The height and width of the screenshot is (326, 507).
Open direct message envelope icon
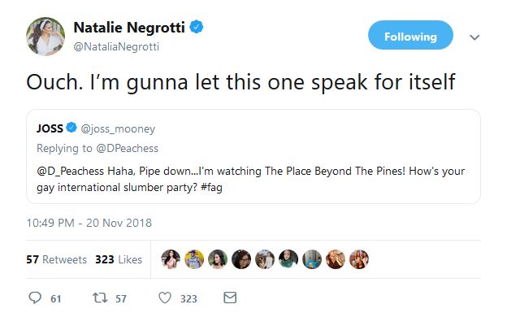tap(230, 298)
